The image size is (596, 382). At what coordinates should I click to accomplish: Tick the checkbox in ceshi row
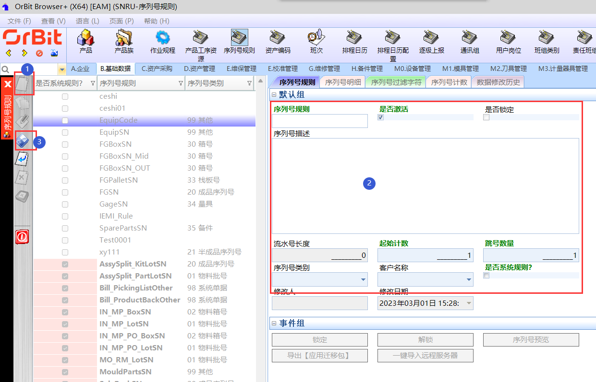65,96
